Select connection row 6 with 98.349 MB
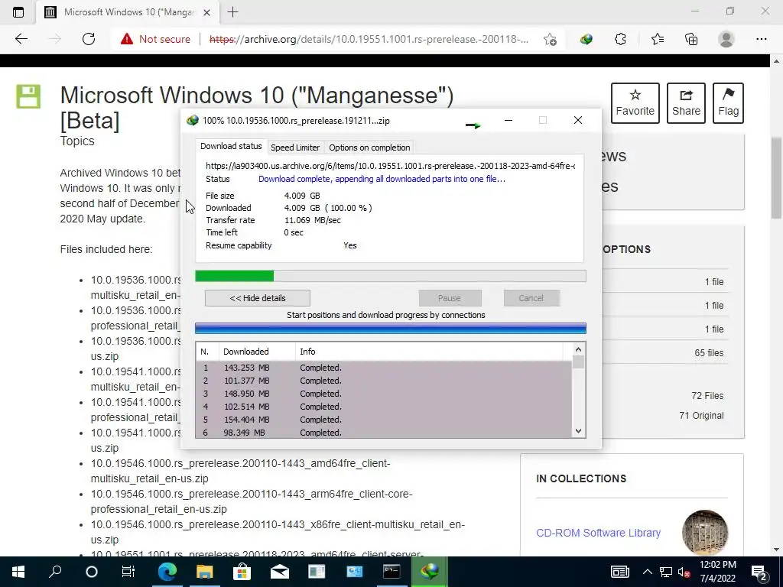Viewport: 783px width, 587px height. pos(384,433)
